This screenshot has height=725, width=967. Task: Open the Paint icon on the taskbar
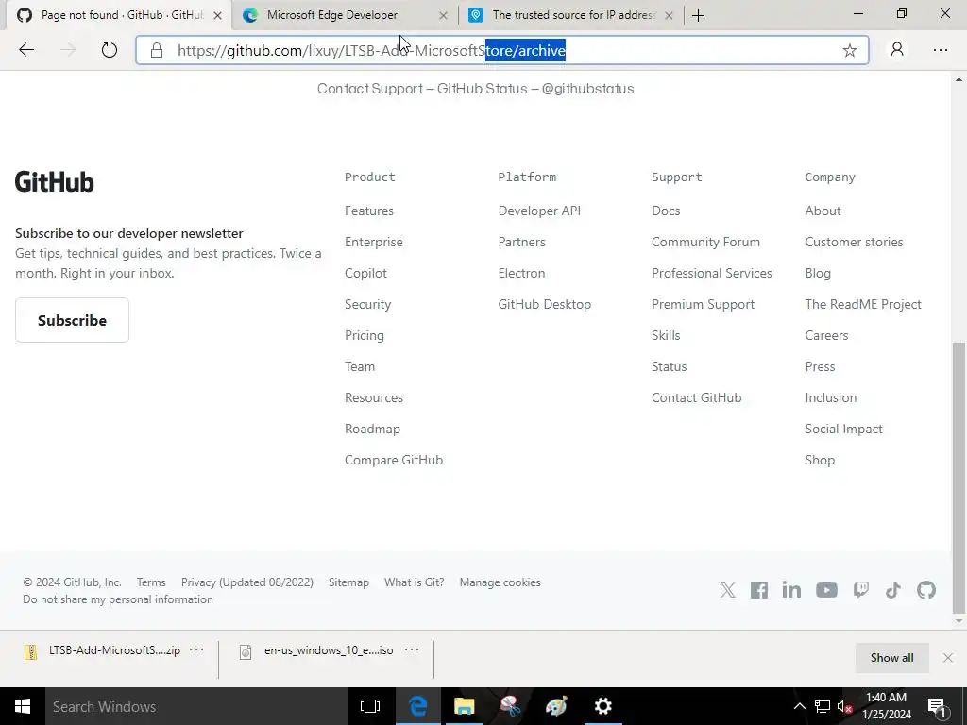tap(556, 706)
